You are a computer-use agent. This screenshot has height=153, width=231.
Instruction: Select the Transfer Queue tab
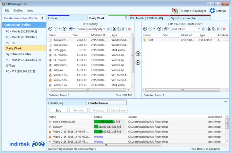(x=107, y=103)
